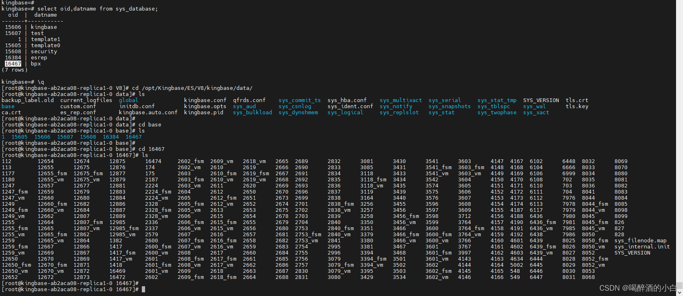This screenshot has width=683, height=296.
Task: Select the 'sys_aud' directory name
Action: point(245,107)
